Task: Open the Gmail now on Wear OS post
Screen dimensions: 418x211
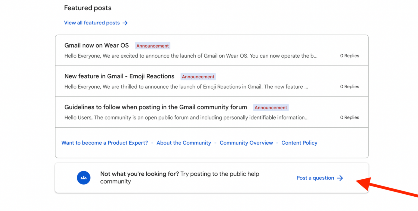Action: (x=97, y=45)
